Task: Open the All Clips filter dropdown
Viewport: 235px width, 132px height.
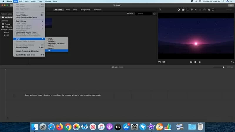Action: pos(130,13)
